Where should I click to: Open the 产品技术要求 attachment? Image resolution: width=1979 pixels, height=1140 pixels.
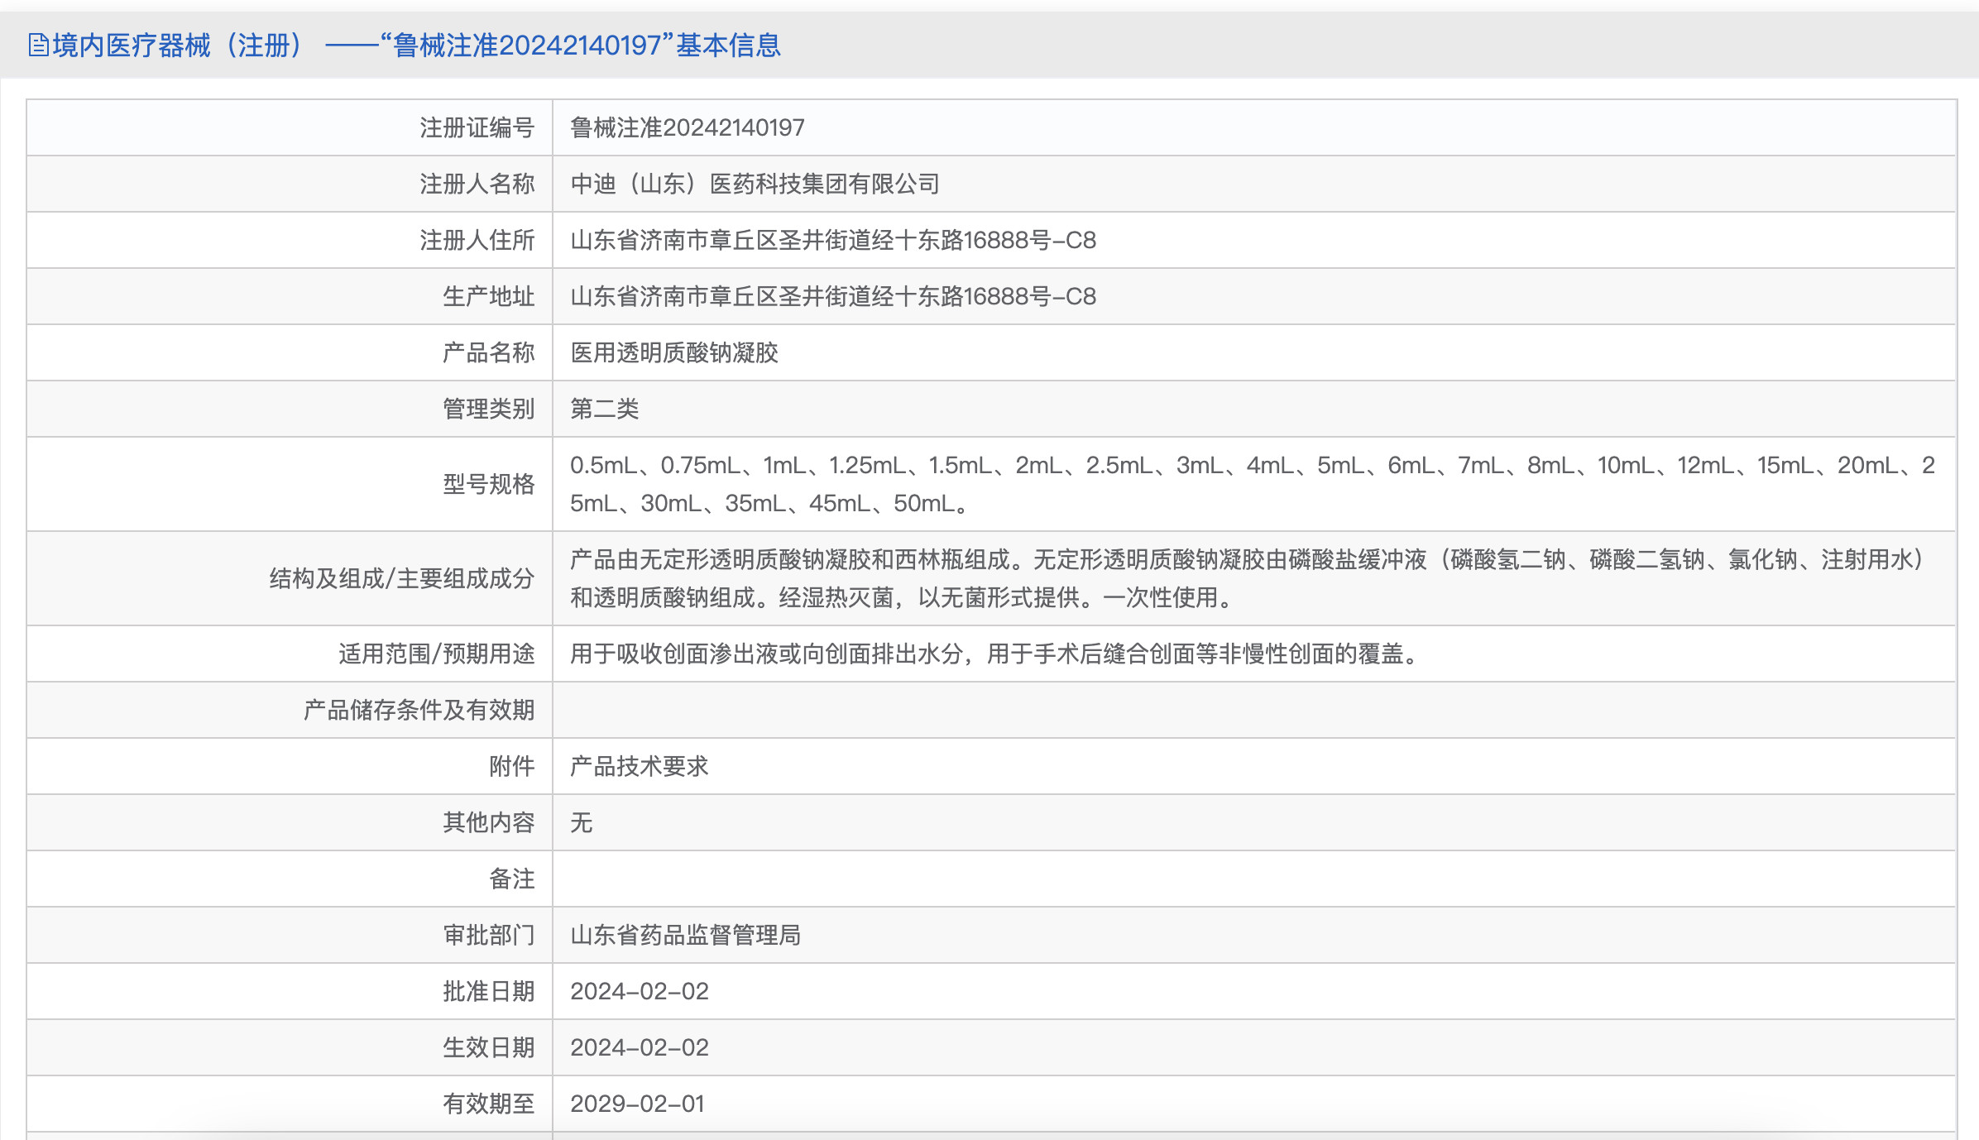(641, 766)
